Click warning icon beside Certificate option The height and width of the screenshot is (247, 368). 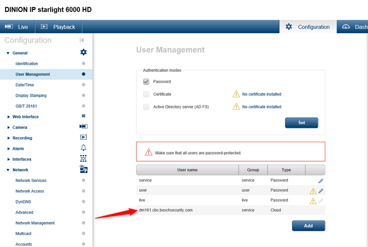236,94
